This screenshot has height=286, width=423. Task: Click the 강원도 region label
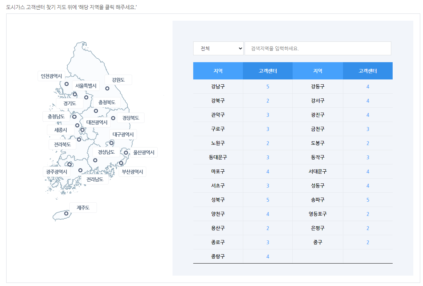(x=118, y=80)
